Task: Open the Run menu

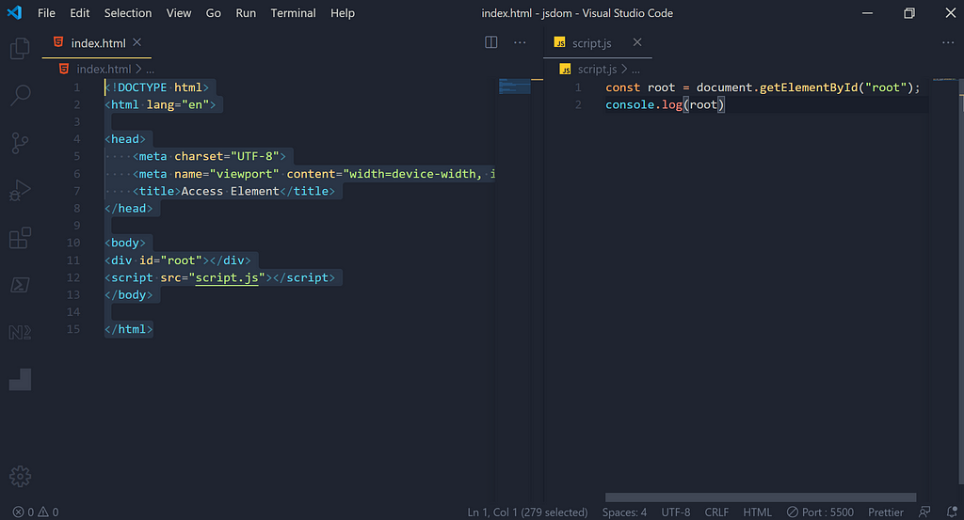Action: [x=246, y=13]
